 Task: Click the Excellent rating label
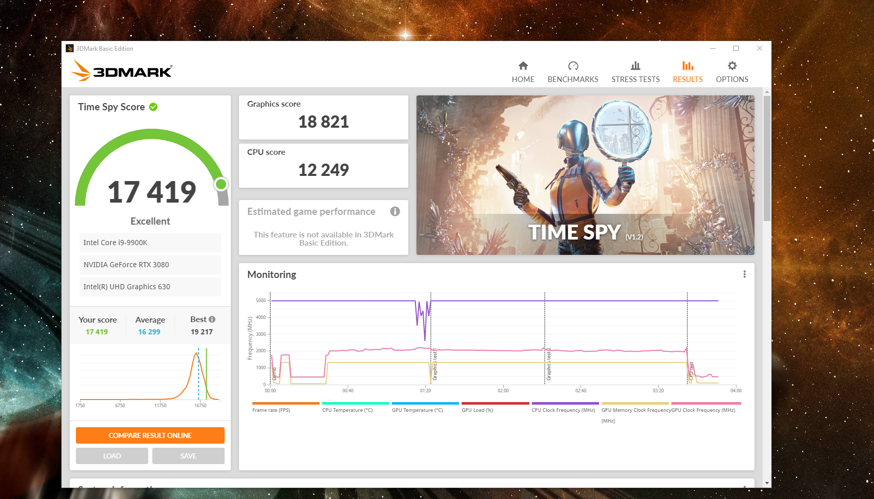(x=150, y=221)
